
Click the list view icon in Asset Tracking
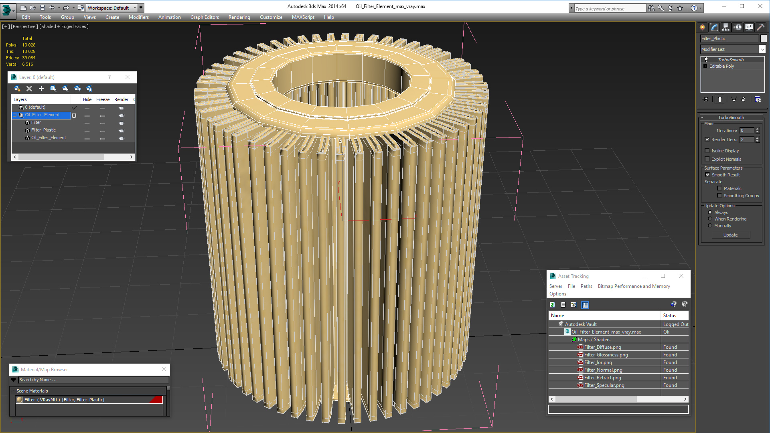[x=563, y=304]
